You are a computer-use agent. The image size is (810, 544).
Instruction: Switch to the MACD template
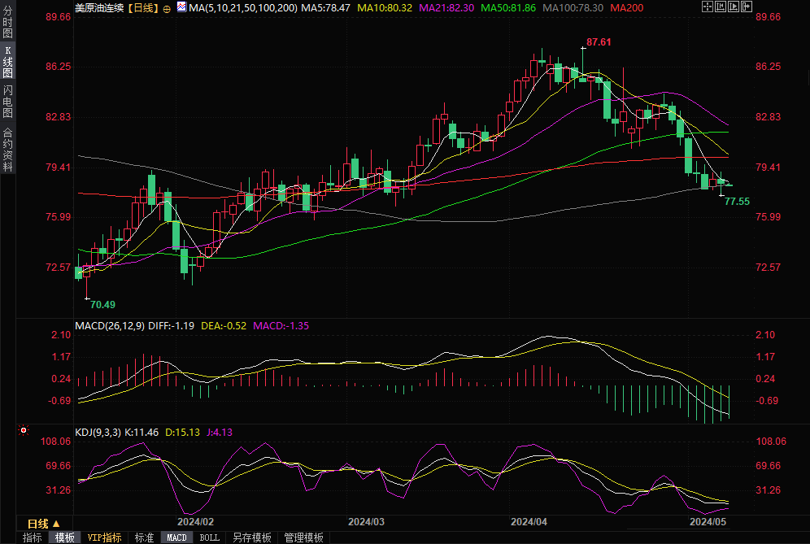pos(176,537)
